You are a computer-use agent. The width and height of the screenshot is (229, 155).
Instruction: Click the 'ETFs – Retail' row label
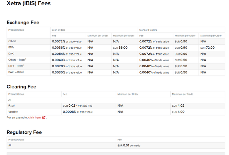coord(16,66)
